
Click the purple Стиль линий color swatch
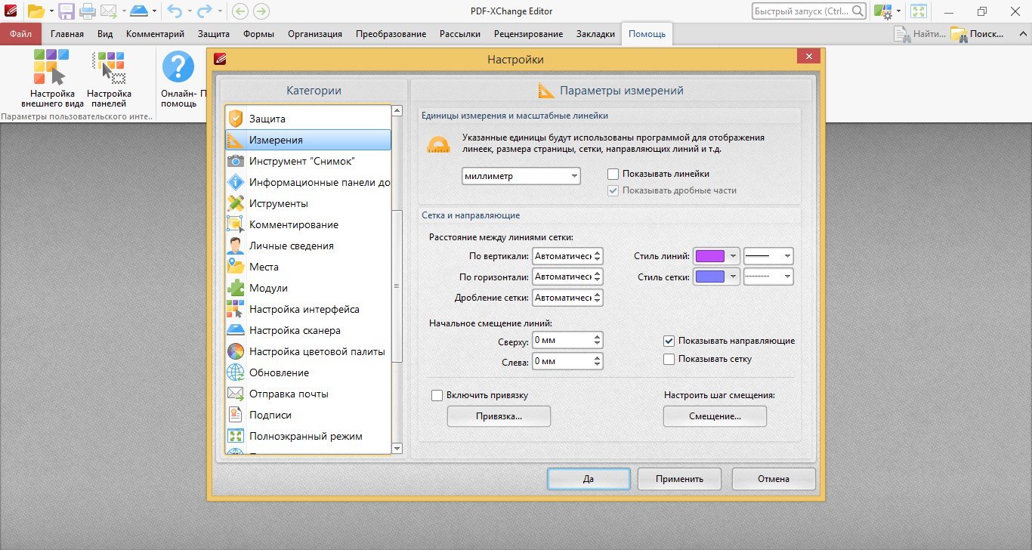pyautogui.click(x=709, y=256)
